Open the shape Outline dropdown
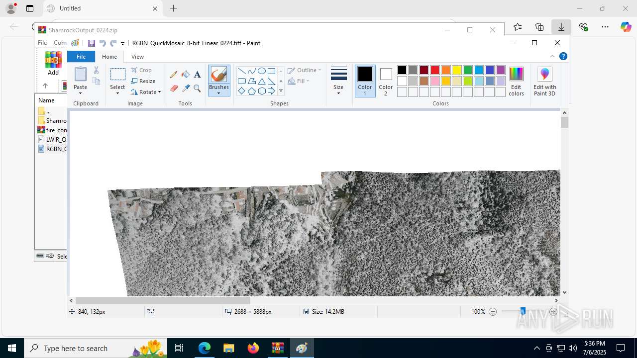 click(x=305, y=70)
